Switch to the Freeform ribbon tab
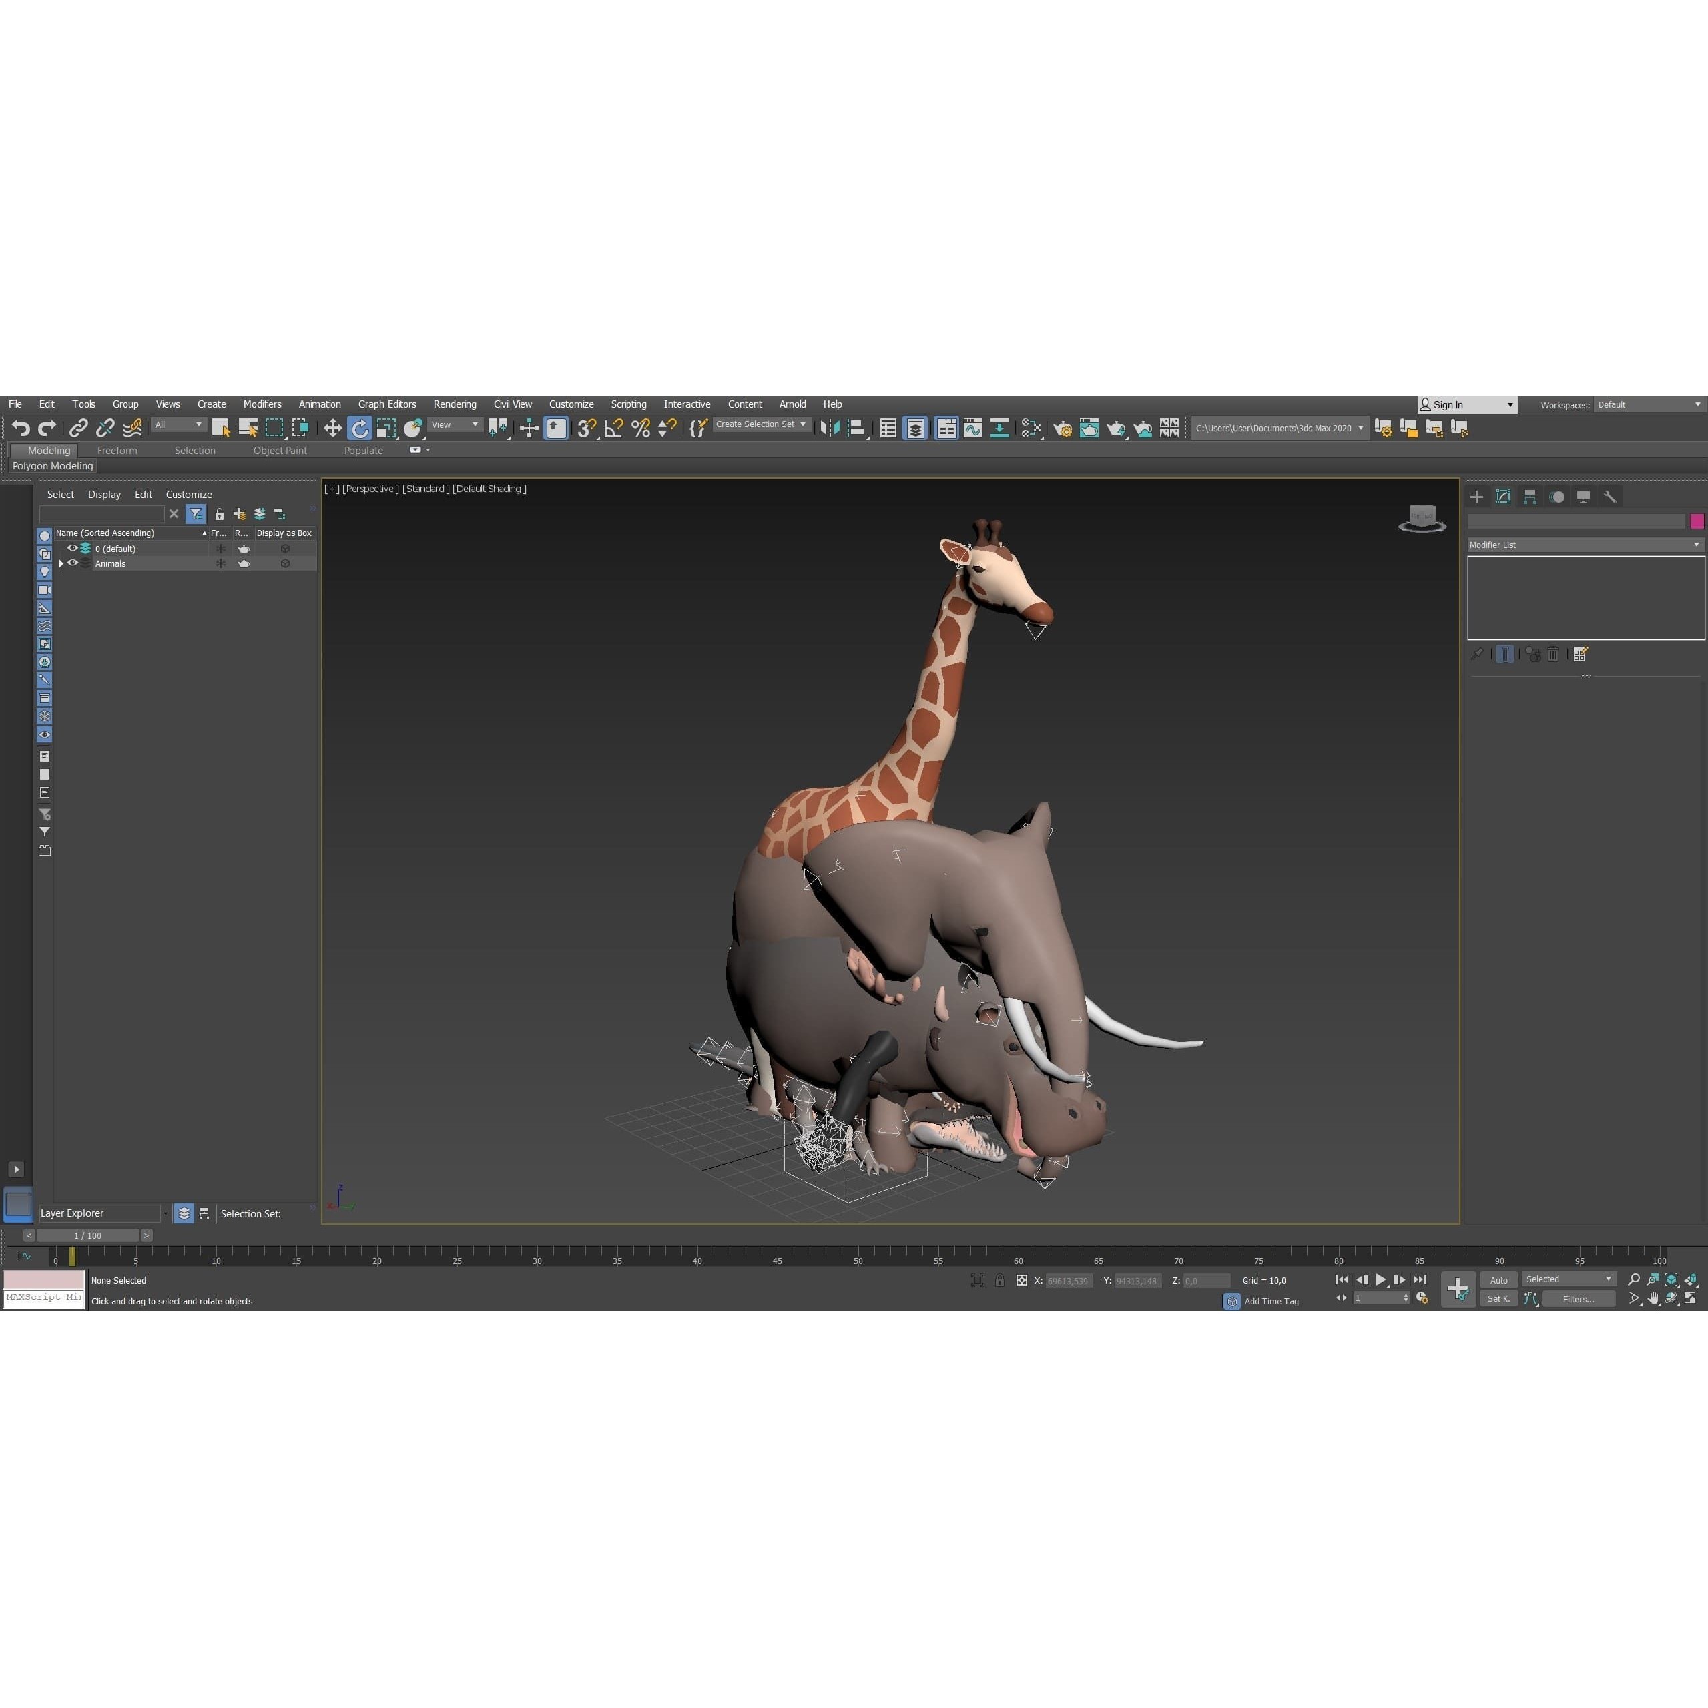This screenshot has width=1708, height=1708. tap(117, 450)
